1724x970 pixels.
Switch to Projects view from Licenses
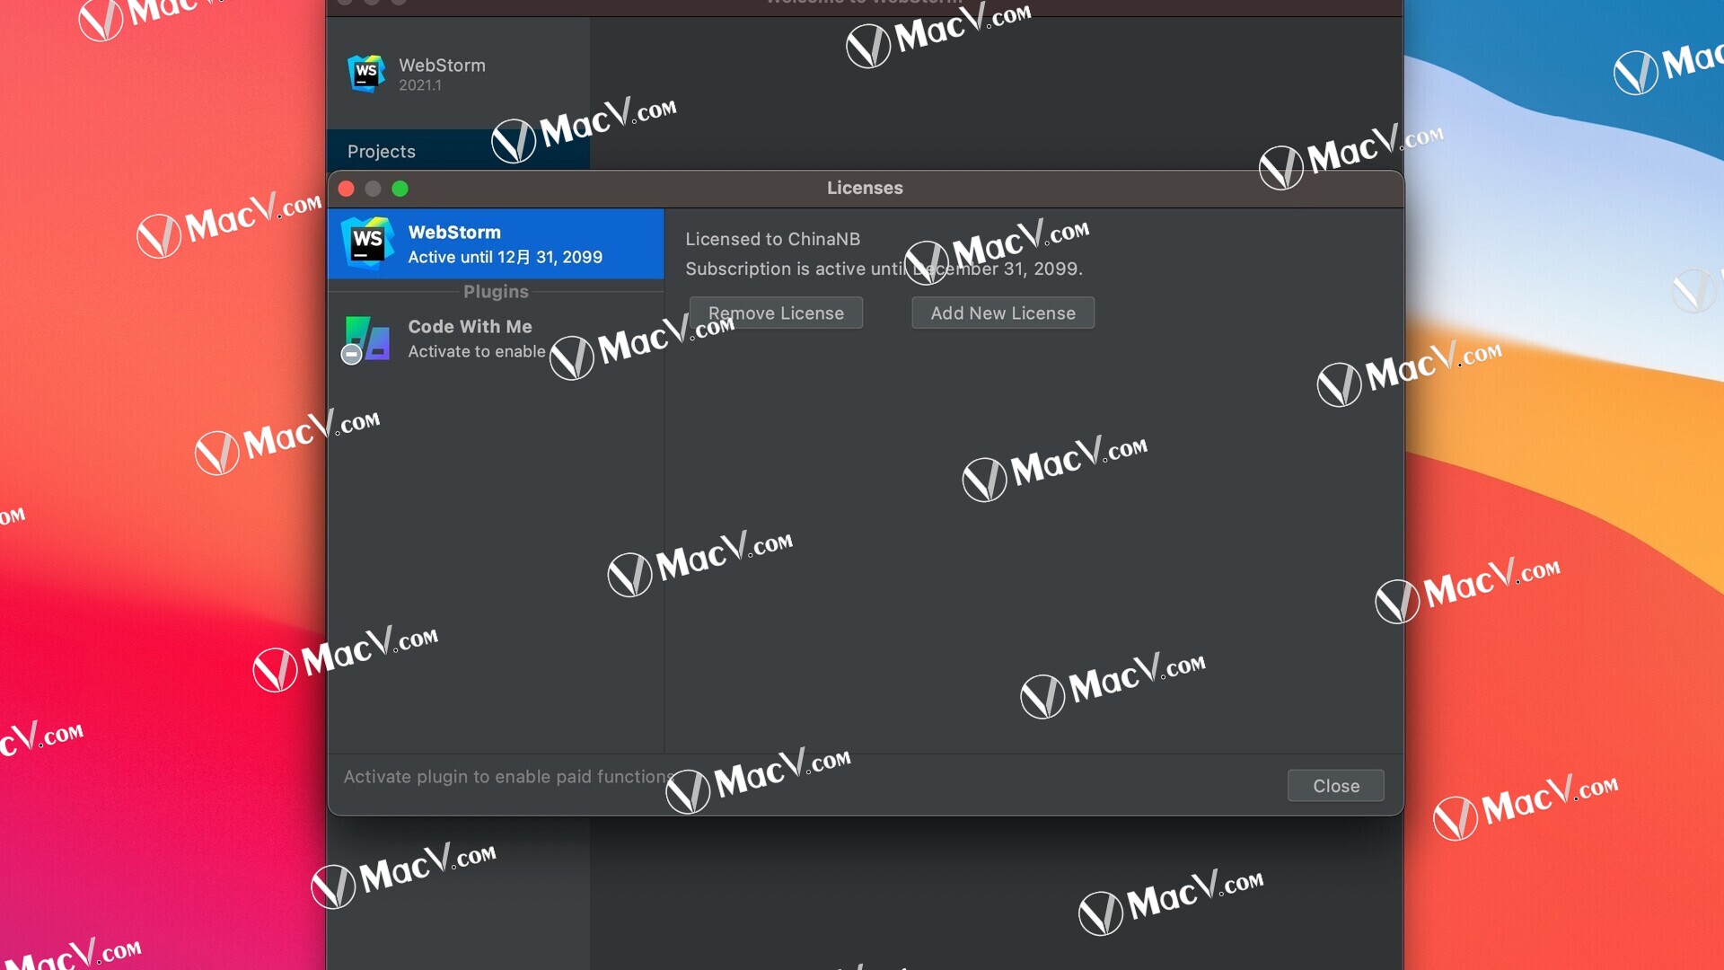380,150
